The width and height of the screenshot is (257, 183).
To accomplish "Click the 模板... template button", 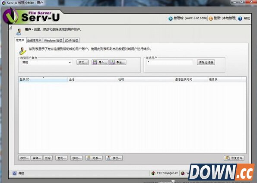I will [x=114, y=158].
